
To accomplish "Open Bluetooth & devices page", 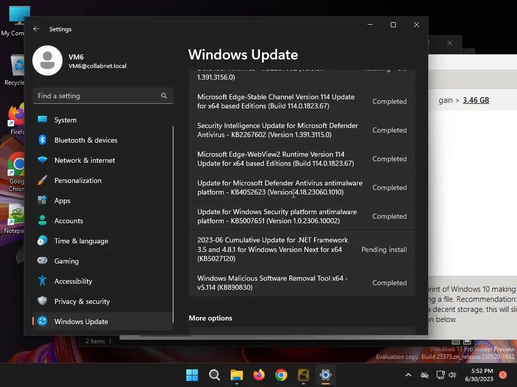I will pyautogui.click(x=102, y=140).
